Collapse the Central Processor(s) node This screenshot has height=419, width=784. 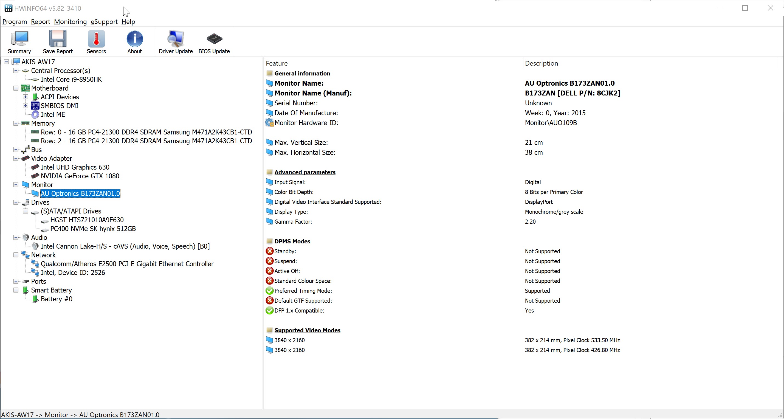[16, 71]
